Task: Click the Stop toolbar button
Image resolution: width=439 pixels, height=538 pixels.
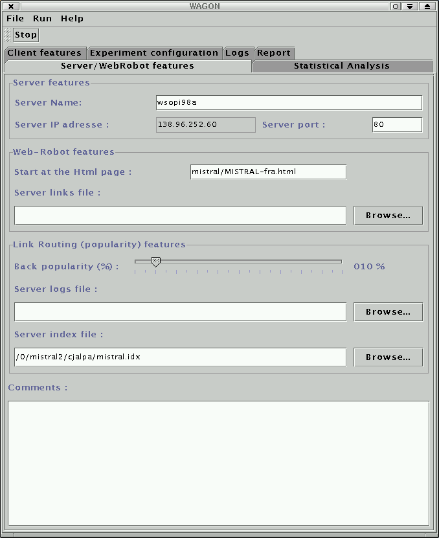Action: pyautogui.click(x=26, y=35)
